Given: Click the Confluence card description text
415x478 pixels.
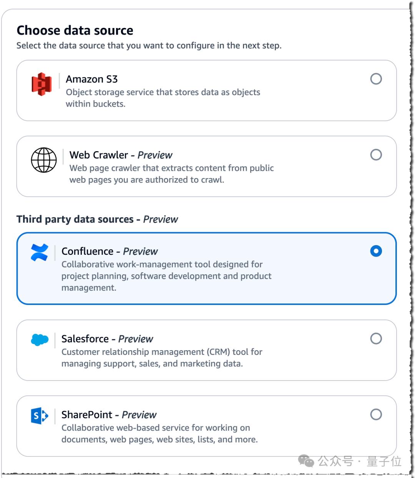Looking at the screenshot, I should tap(166, 276).
